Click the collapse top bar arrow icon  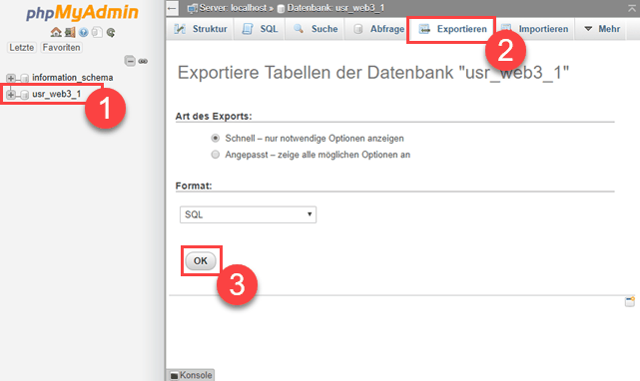point(631,8)
